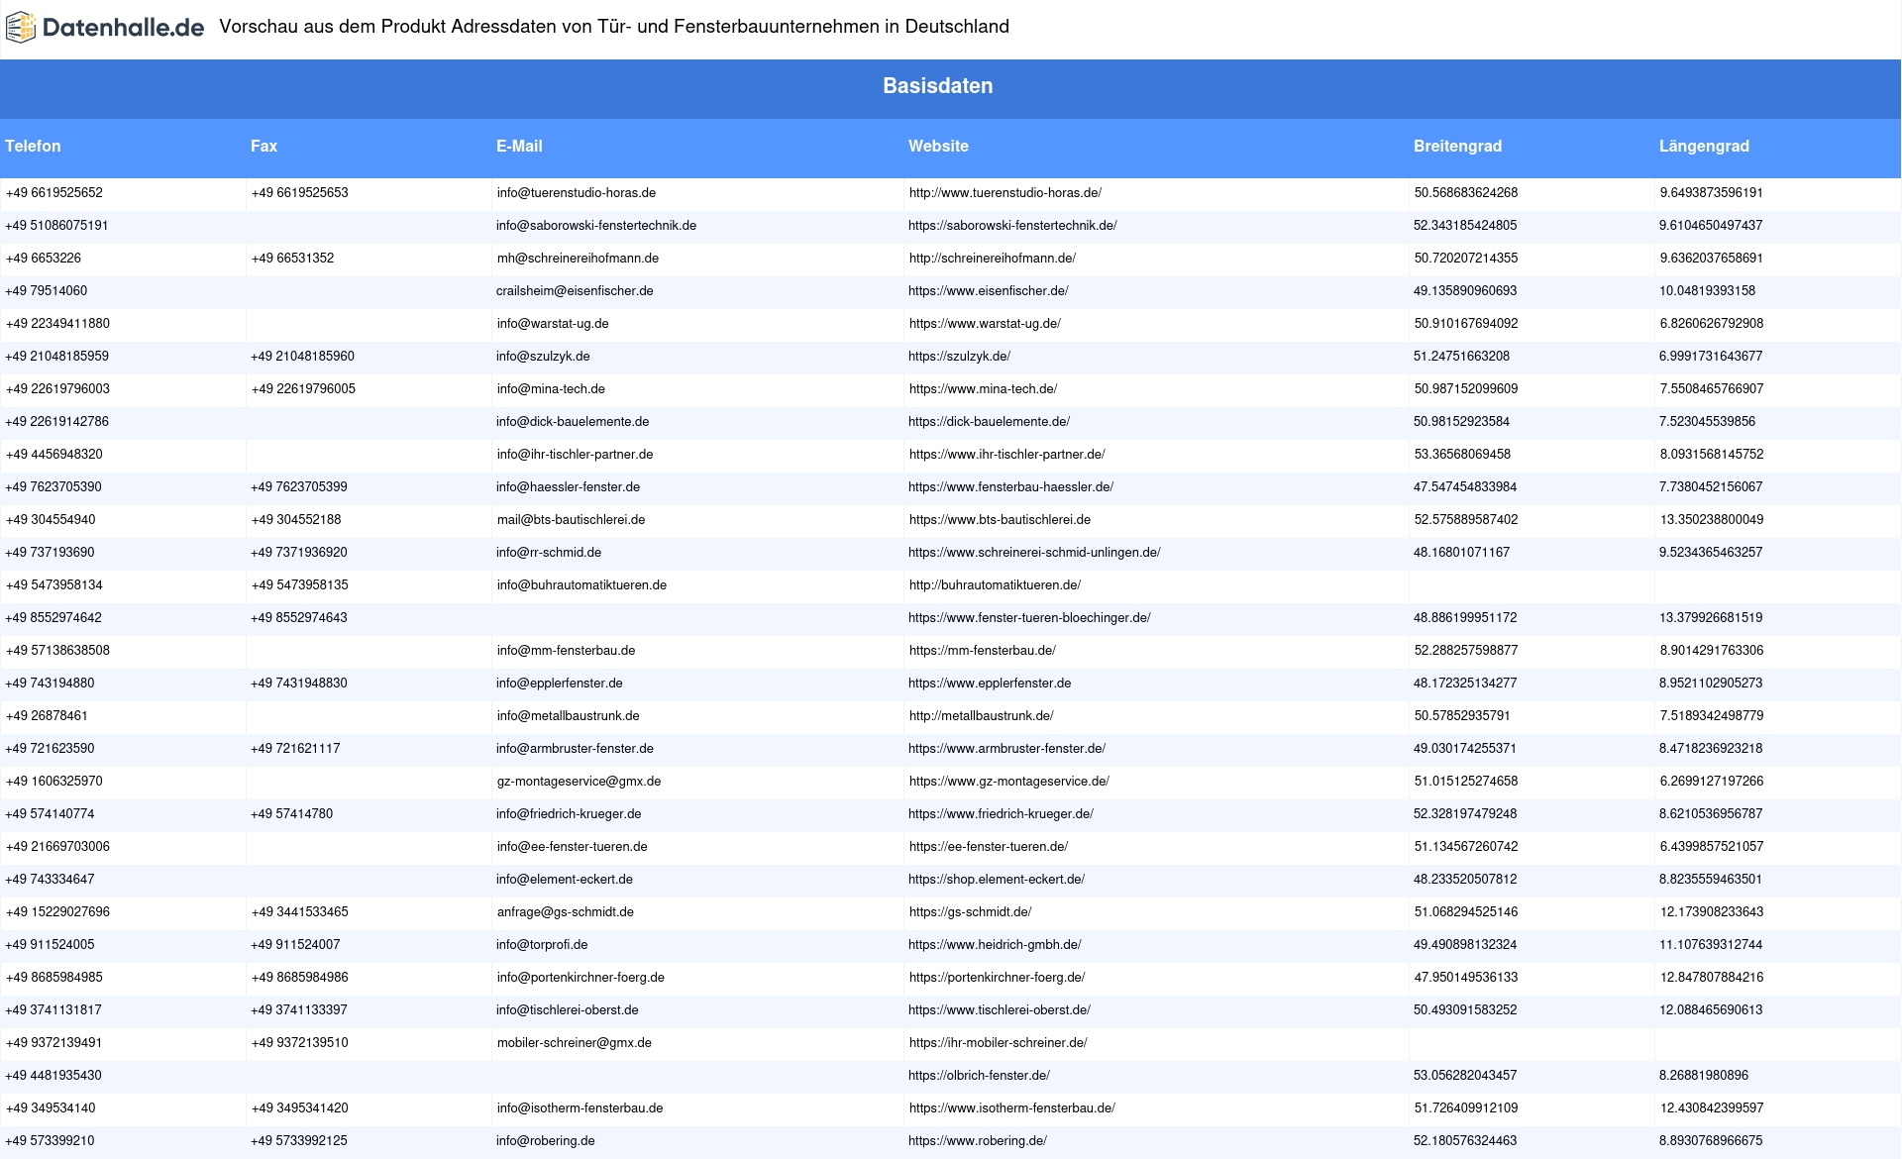1902x1159 pixels.
Task: Click the Breitengrad column header
Action: (x=1457, y=147)
